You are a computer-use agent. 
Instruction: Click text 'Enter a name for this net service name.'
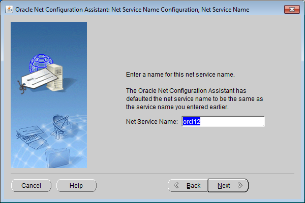[180, 75]
